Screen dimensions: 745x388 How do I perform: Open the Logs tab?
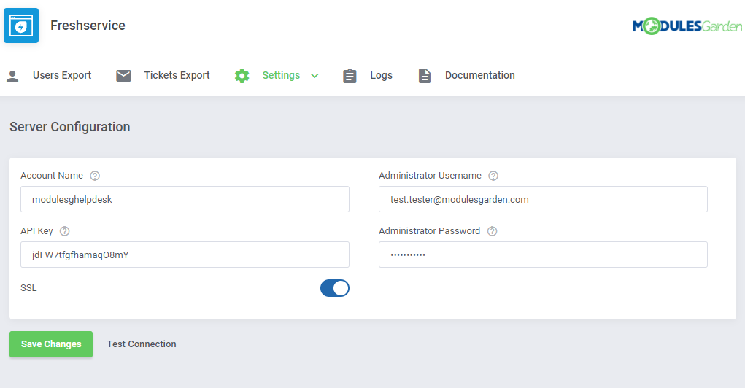tap(381, 76)
